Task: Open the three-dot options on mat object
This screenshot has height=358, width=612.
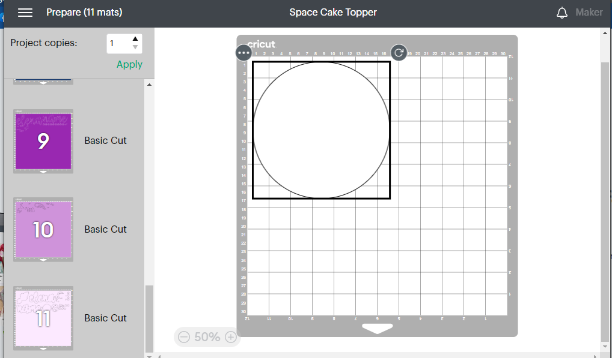Action: 243,53
